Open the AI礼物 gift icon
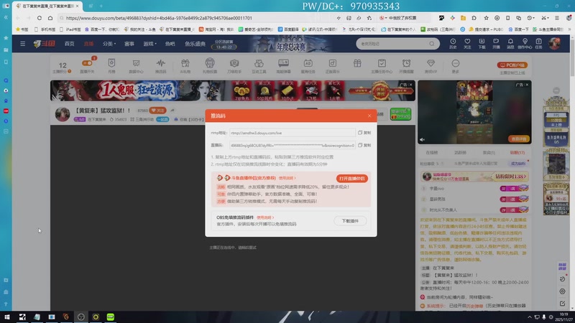575x323 pixels. coord(185,65)
